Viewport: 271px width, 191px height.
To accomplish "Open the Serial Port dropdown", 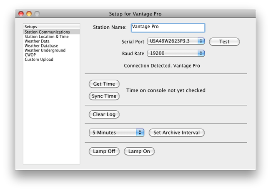I will pos(176,41).
